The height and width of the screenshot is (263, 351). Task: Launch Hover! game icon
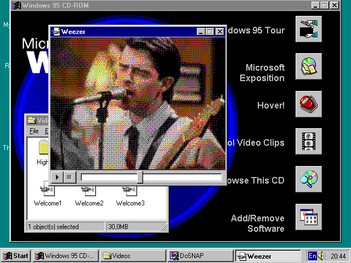point(308,104)
